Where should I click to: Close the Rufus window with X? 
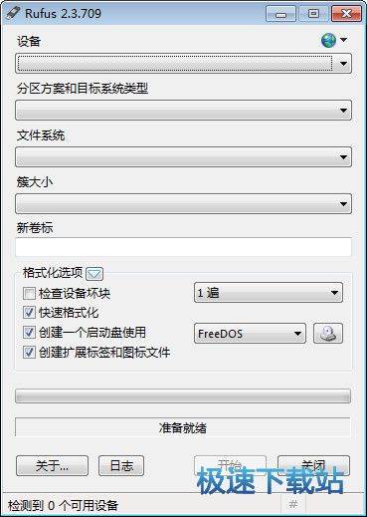pyautogui.click(x=346, y=14)
